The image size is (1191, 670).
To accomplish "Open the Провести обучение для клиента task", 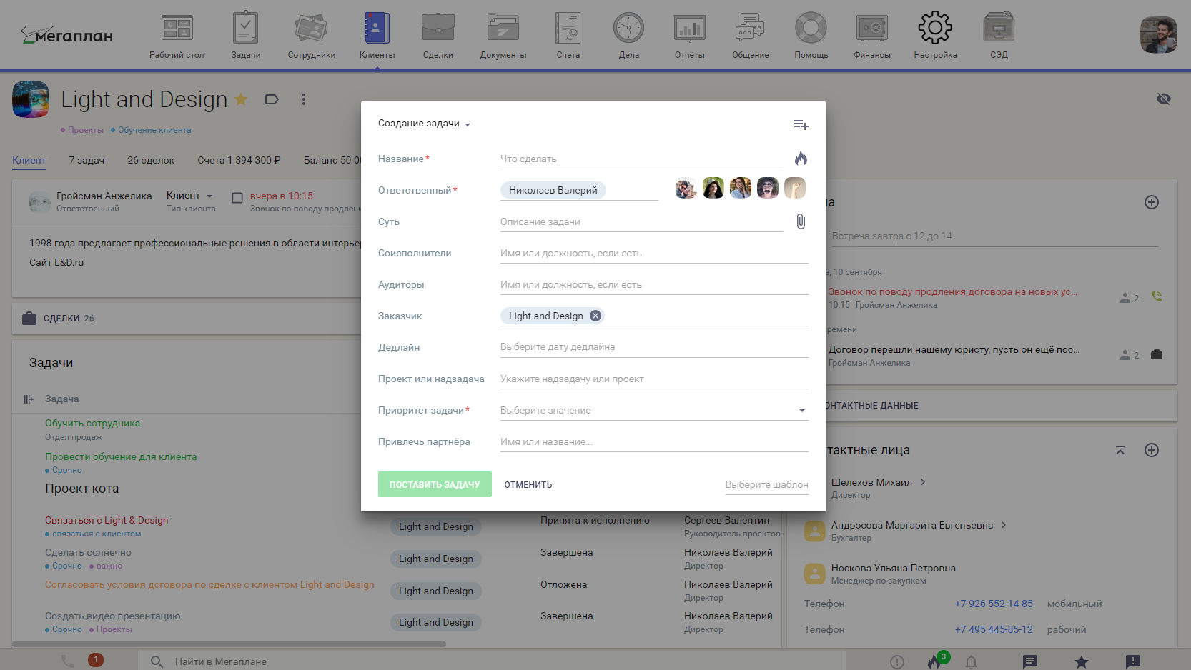I will (121, 456).
